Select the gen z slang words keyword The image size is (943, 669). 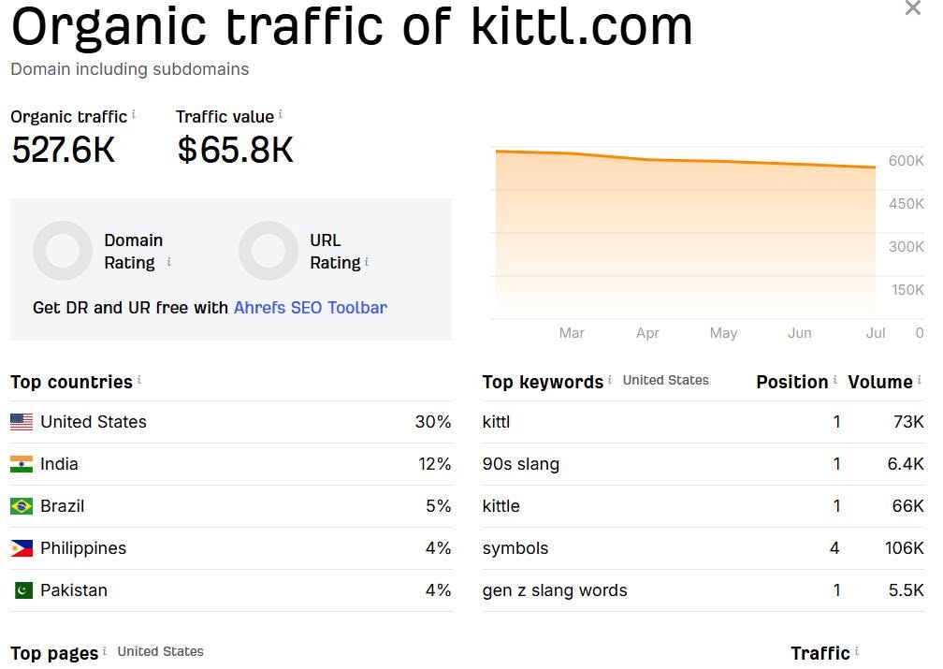(555, 590)
